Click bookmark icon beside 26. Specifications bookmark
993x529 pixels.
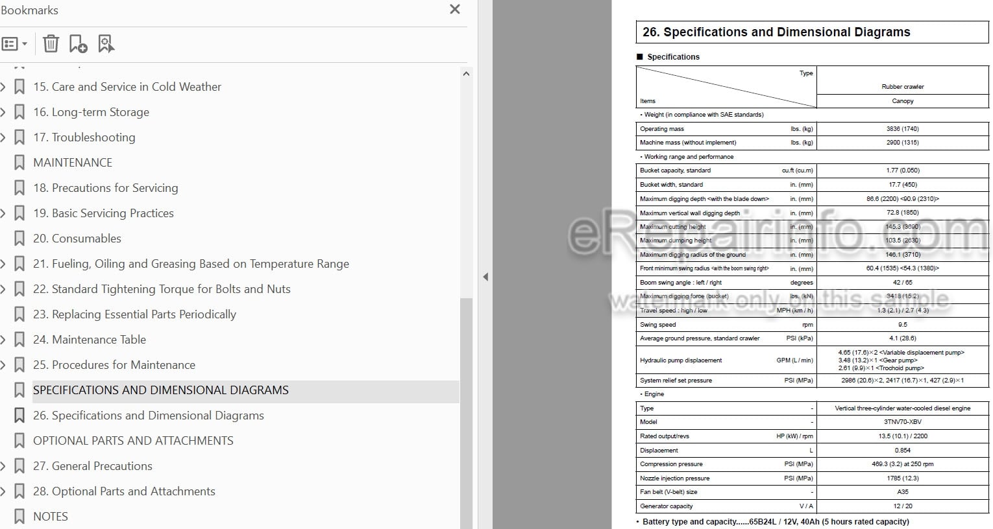pos(19,416)
